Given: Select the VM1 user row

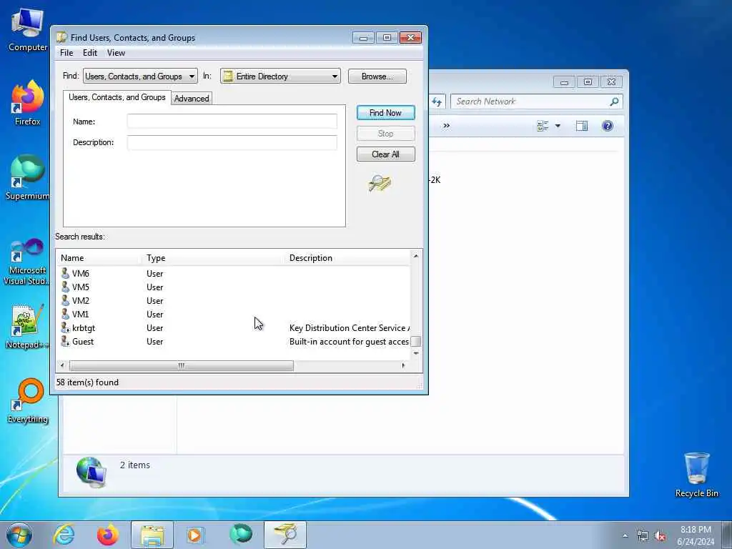Looking at the screenshot, I should (x=233, y=315).
